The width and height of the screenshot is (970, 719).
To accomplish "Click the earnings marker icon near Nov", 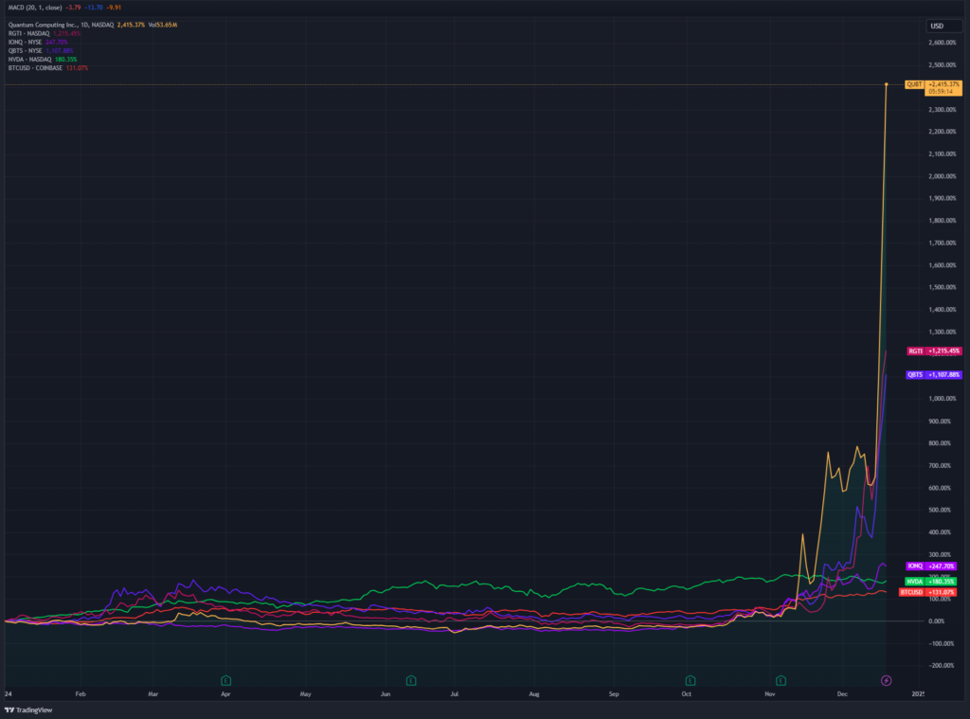I will 781,681.
